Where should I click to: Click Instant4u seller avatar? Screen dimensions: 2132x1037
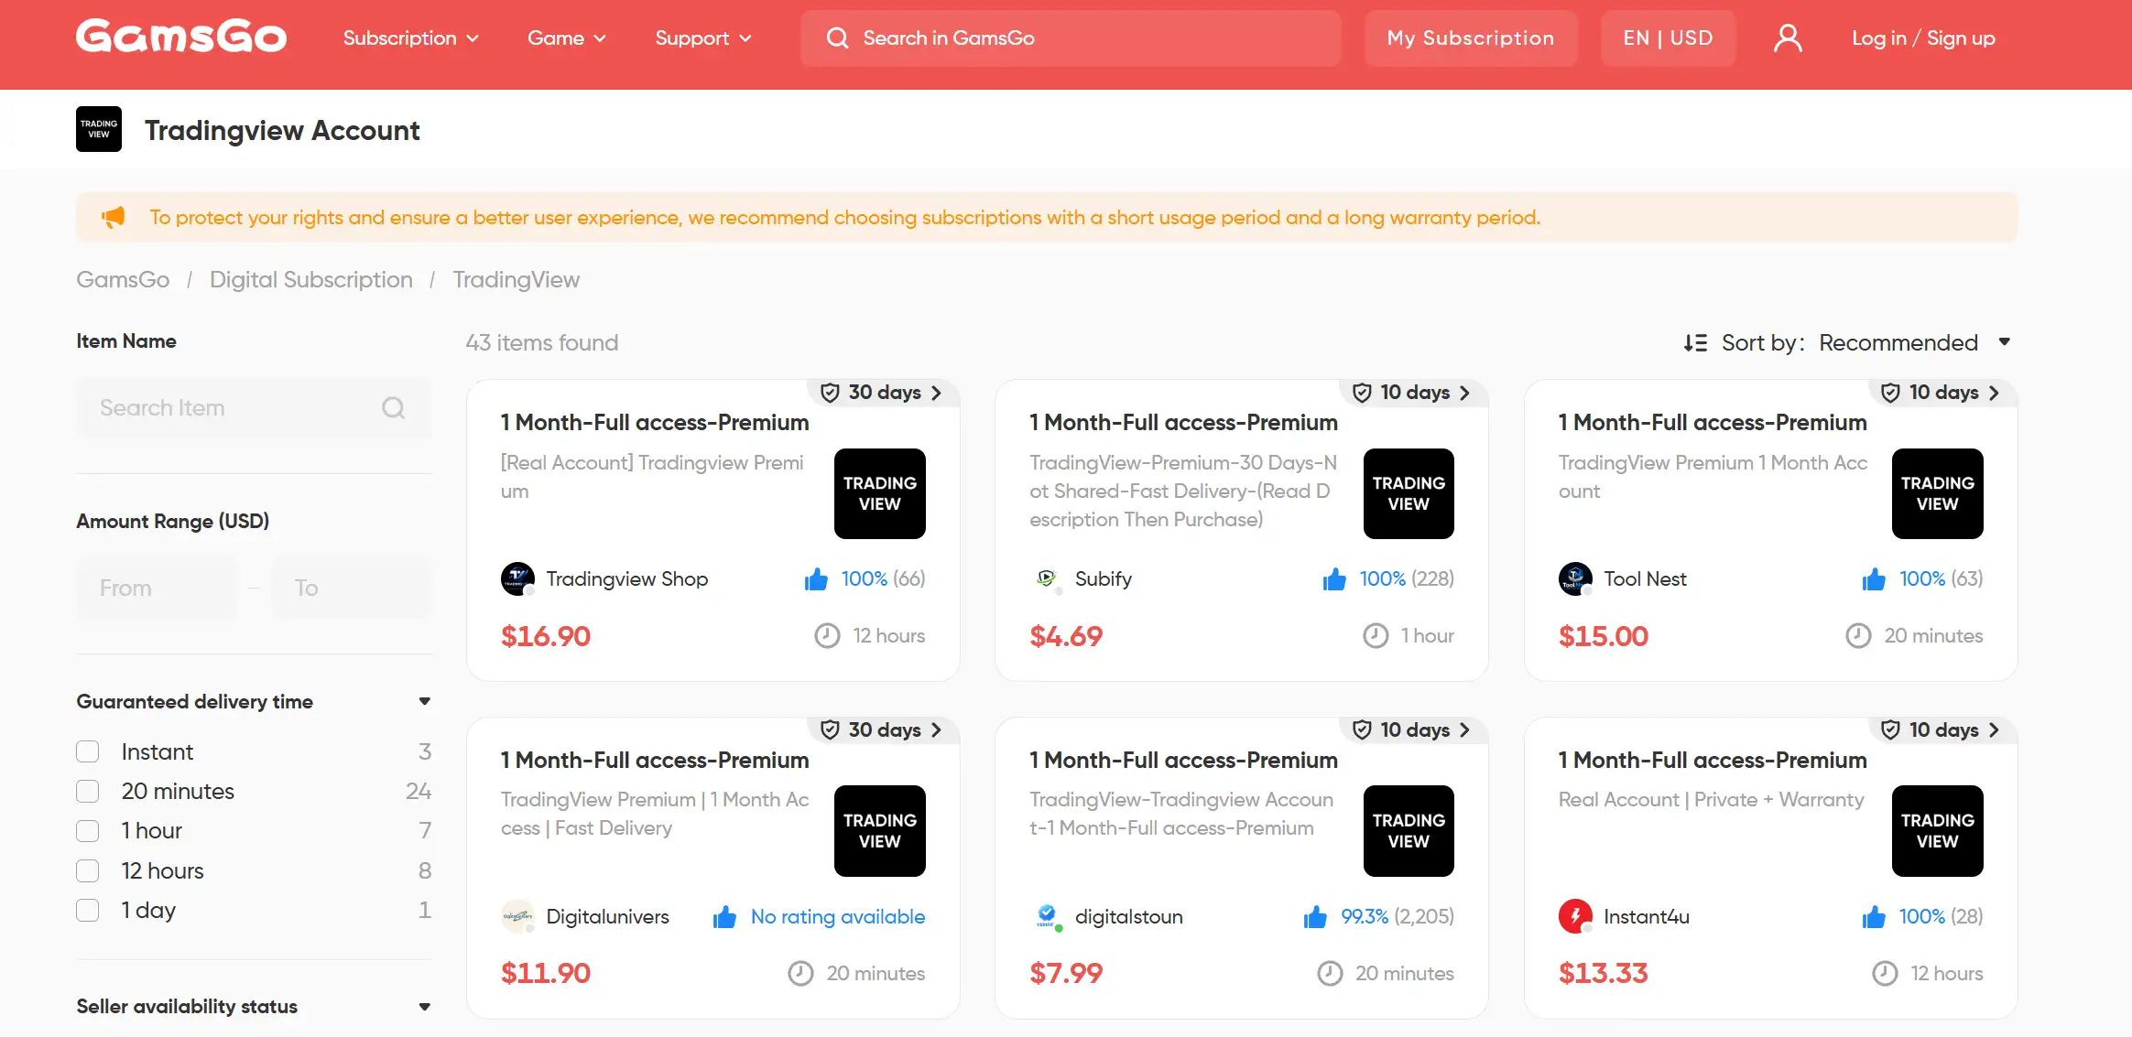point(1575,916)
